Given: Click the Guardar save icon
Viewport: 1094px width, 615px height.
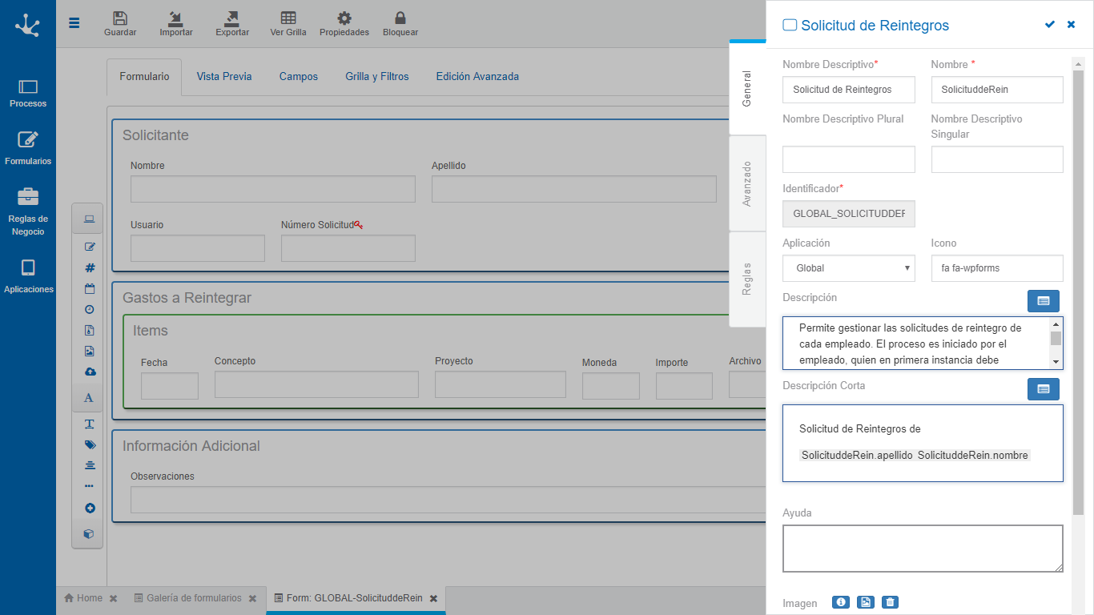Looking at the screenshot, I should point(120,18).
